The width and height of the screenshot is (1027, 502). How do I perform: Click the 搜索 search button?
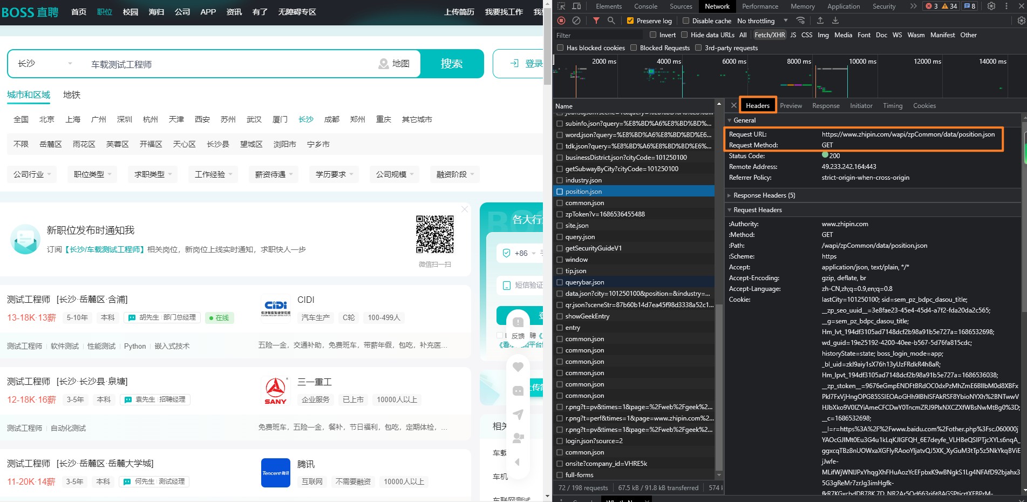click(x=452, y=64)
